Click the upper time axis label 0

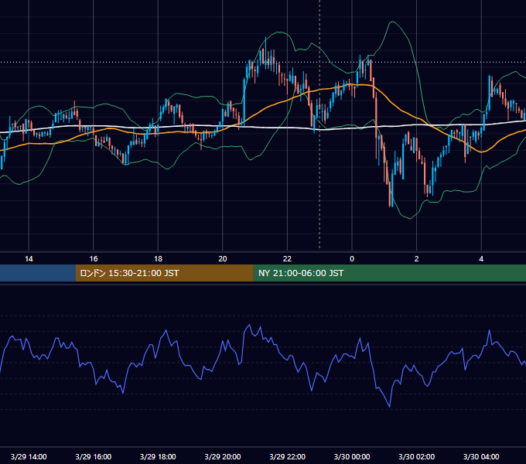click(x=352, y=259)
